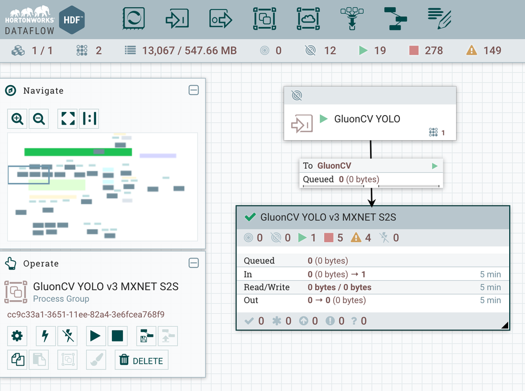Stop the selected process group
This screenshot has width=525, height=391.
tap(118, 336)
